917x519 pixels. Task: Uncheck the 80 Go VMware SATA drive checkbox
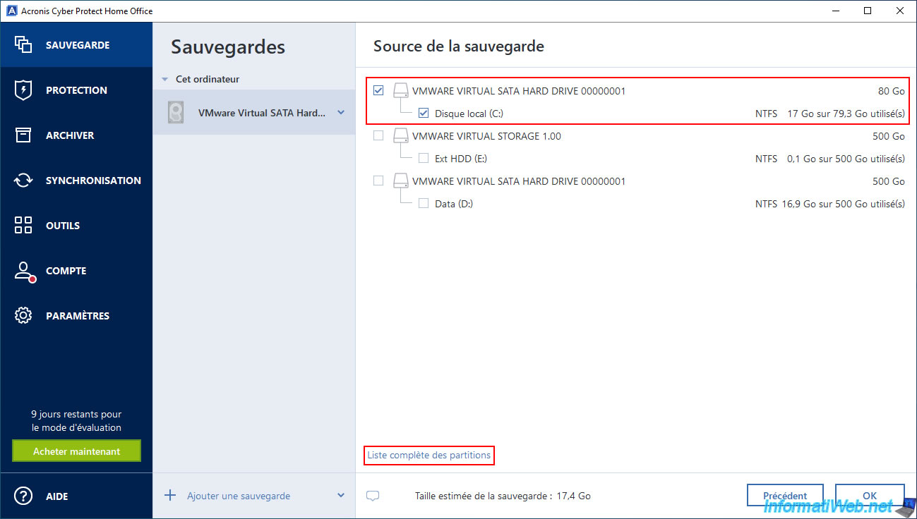(378, 90)
